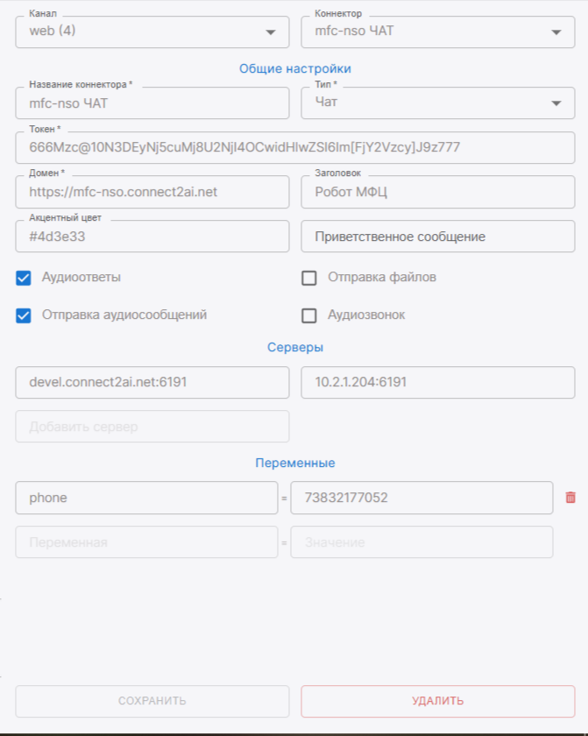This screenshot has height=736, width=588.
Task: Click the Акцентный цвет field
Action: 152,237
